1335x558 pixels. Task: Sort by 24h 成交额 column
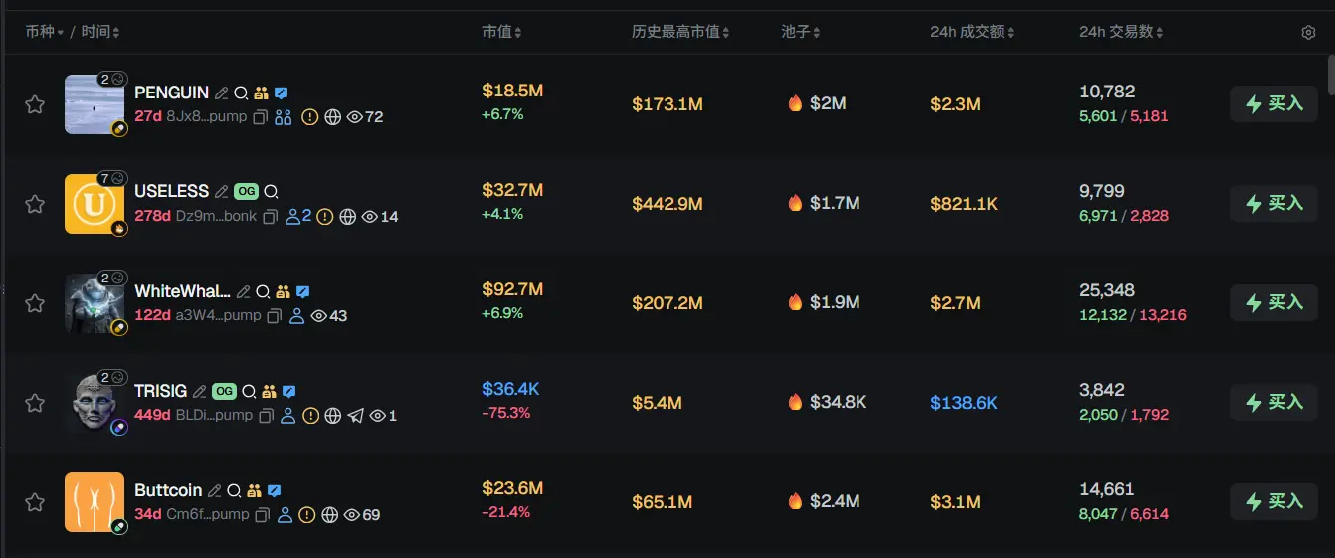point(972,32)
